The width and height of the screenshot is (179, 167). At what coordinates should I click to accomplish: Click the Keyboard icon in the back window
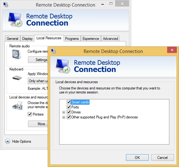(17, 78)
